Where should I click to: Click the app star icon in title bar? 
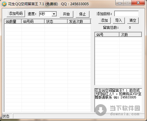click(4, 4)
